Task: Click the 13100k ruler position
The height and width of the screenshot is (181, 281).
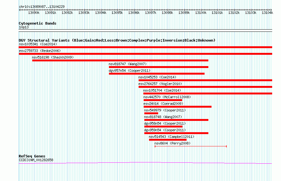Action: [x=201, y=13]
